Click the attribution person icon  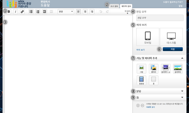pyautogui.click(x=138, y=106)
